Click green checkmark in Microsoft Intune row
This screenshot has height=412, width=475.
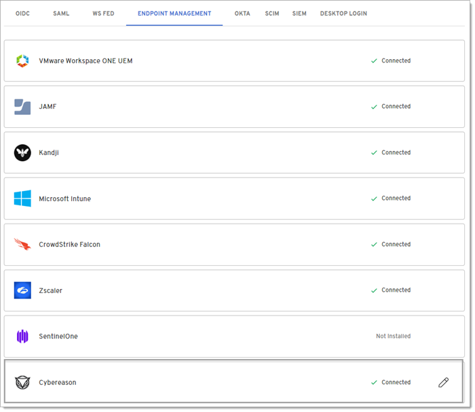[x=374, y=199]
